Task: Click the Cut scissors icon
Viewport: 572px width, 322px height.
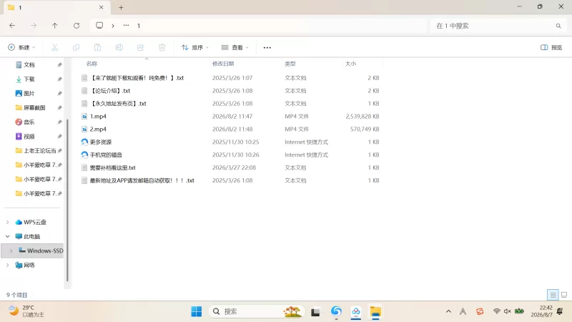Action: [x=55, y=47]
